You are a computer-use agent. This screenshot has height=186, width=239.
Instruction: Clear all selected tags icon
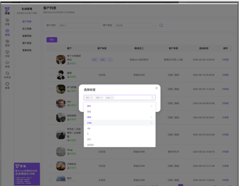pos(152,98)
